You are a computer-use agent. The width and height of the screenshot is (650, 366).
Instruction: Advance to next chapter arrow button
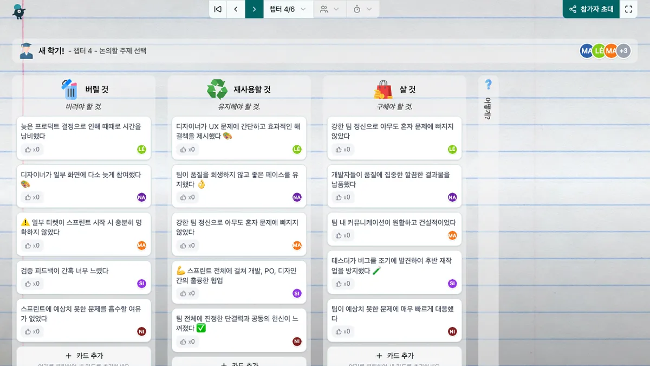[254, 9]
